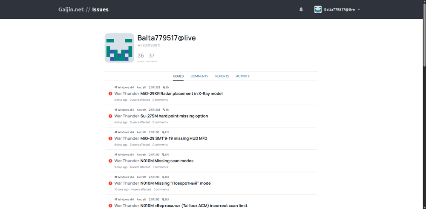
Task: Switch to the Issues tab
Action: click(178, 76)
